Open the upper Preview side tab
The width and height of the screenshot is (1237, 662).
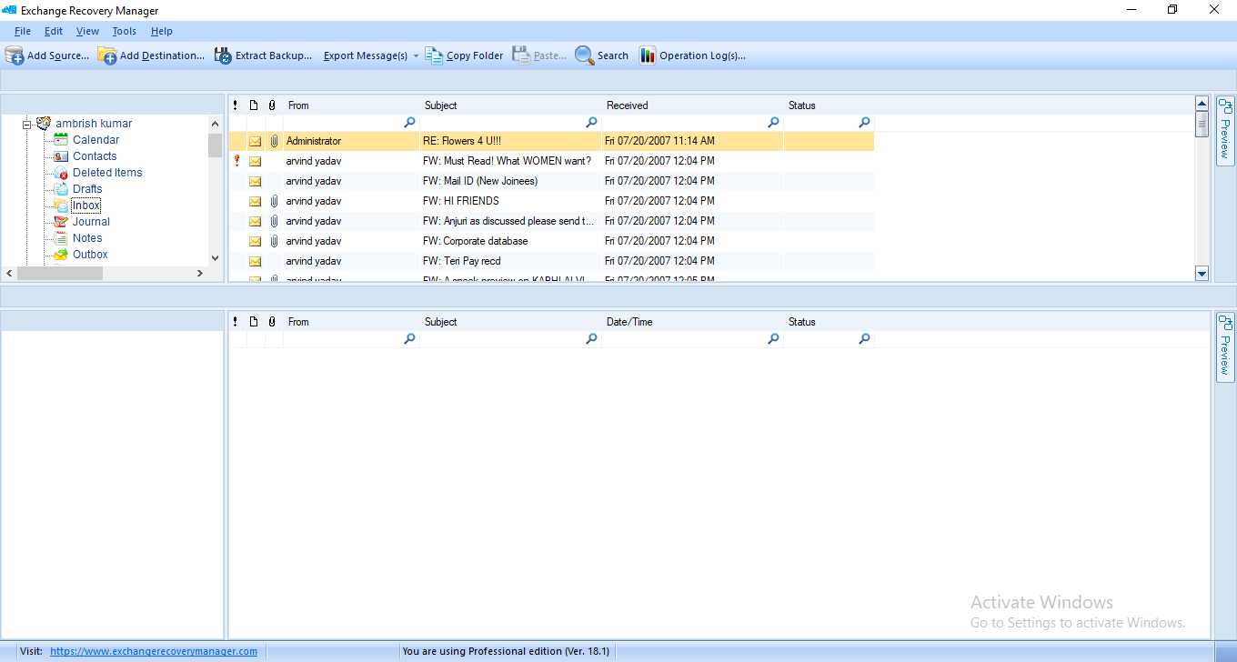(x=1225, y=130)
